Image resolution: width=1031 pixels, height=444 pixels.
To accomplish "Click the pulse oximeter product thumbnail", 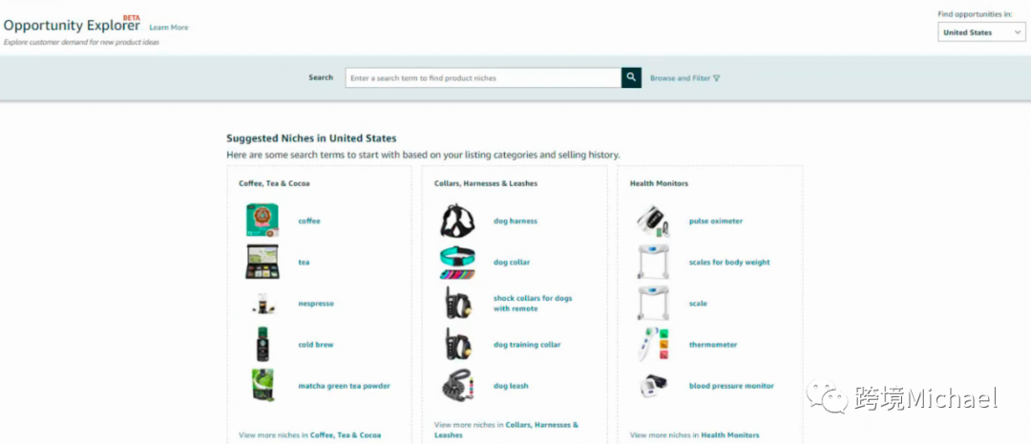I will click(x=654, y=221).
